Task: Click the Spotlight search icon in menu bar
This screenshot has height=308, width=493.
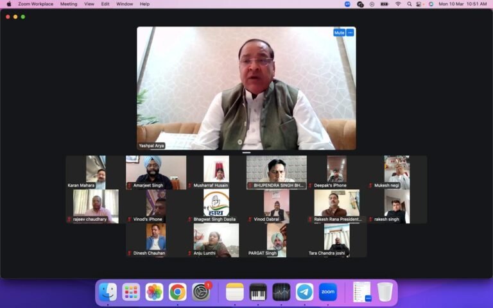Action: pos(410,4)
